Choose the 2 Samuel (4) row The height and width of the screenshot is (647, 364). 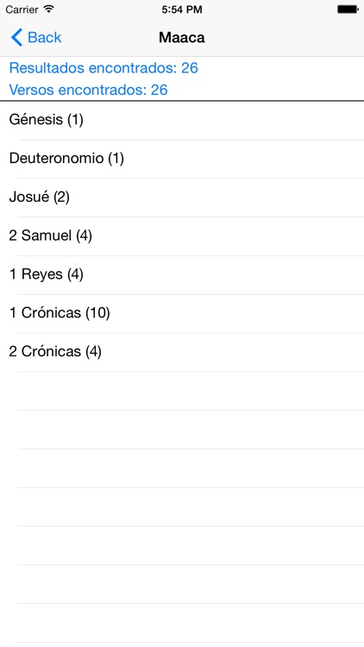182,236
